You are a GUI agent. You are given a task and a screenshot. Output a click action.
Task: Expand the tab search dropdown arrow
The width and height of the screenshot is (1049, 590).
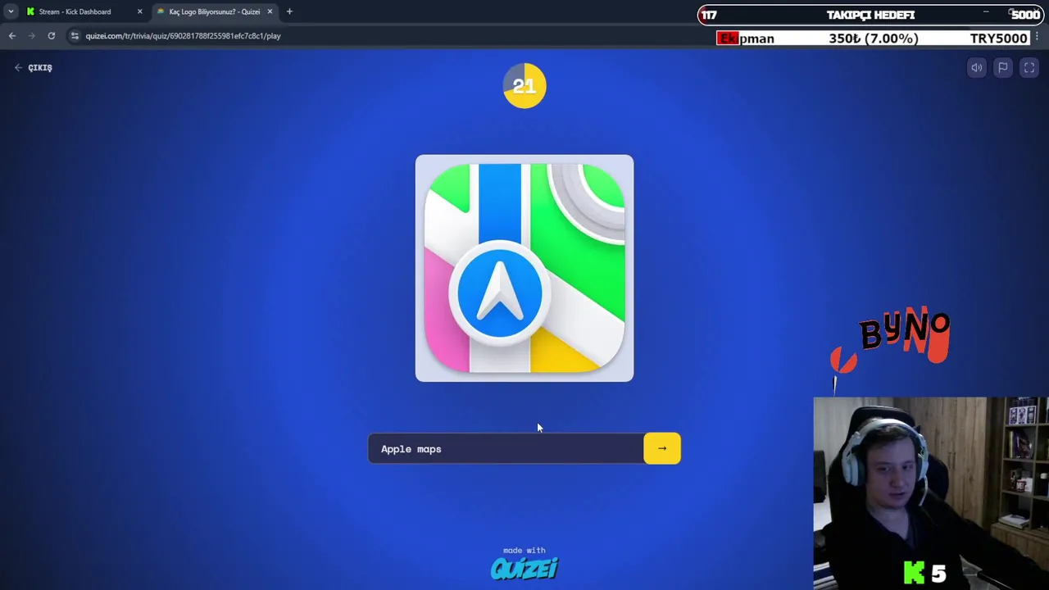point(11,11)
